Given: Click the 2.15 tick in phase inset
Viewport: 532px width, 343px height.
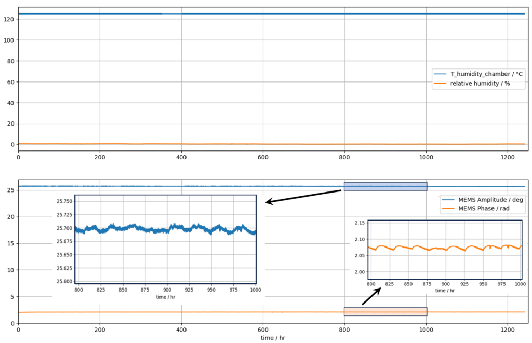Looking at the screenshot, I should point(360,223).
